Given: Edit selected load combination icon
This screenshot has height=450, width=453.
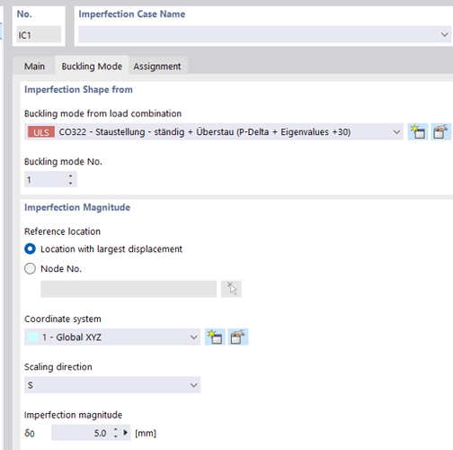Looking at the screenshot, I should [x=441, y=131].
